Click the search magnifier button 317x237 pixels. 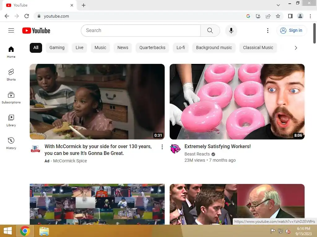(x=210, y=31)
